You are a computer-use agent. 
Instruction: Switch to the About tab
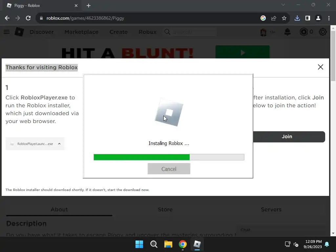coord(59,209)
